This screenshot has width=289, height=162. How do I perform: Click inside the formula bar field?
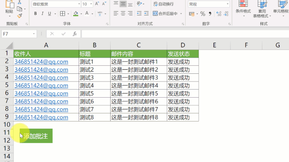click(185, 34)
